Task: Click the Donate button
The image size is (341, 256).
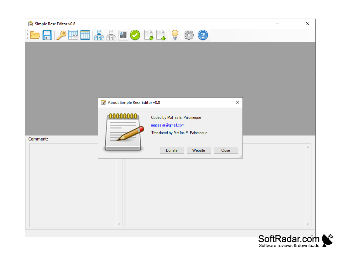Action: pyautogui.click(x=172, y=150)
